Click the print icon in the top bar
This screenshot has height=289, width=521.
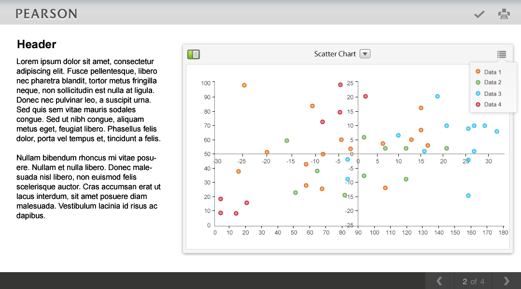(x=504, y=14)
